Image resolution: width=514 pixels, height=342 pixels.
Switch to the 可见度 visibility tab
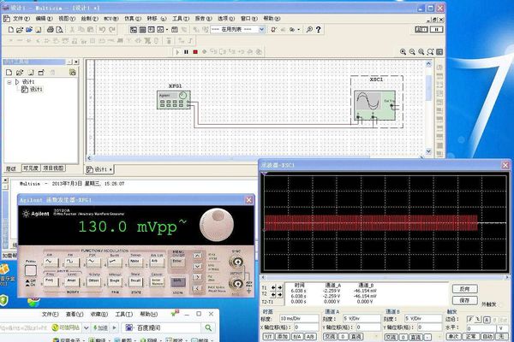(x=31, y=168)
